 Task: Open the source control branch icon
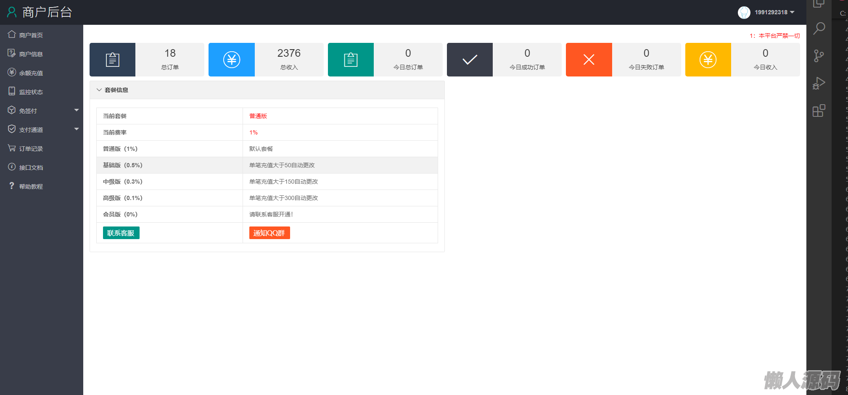pos(819,56)
